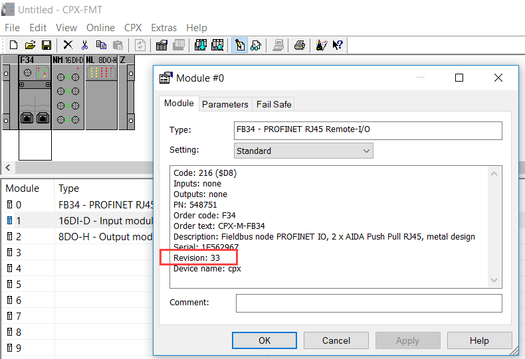Open the Help menu
The width and height of the screenshot is (525, 359).
point(197,28)
